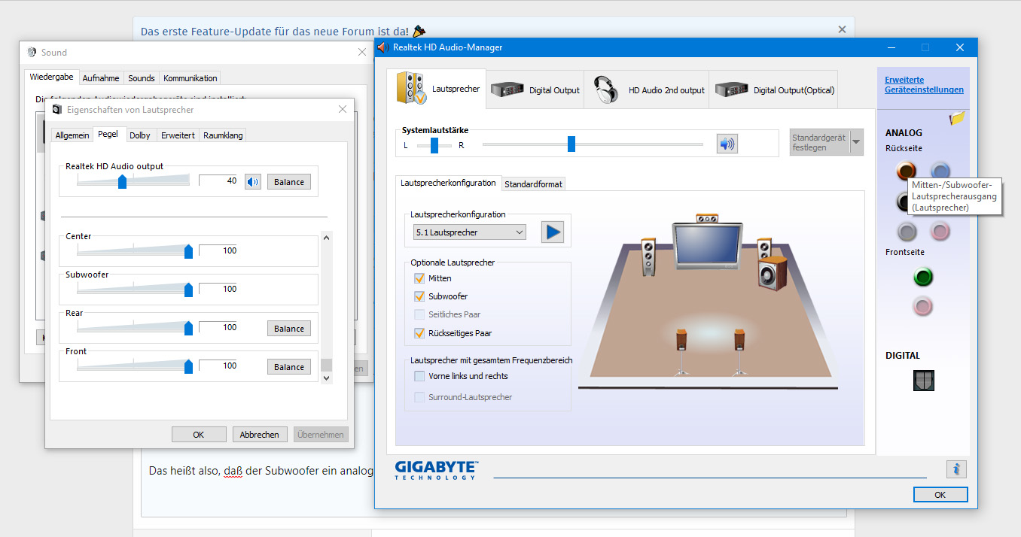Click the L/R balance slider
The height and width of the screenshot is (537, 1021).
point(434,145)
